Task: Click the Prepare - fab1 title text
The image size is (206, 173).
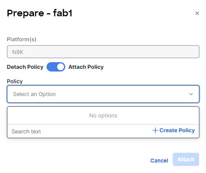Action: coord(40,13)
